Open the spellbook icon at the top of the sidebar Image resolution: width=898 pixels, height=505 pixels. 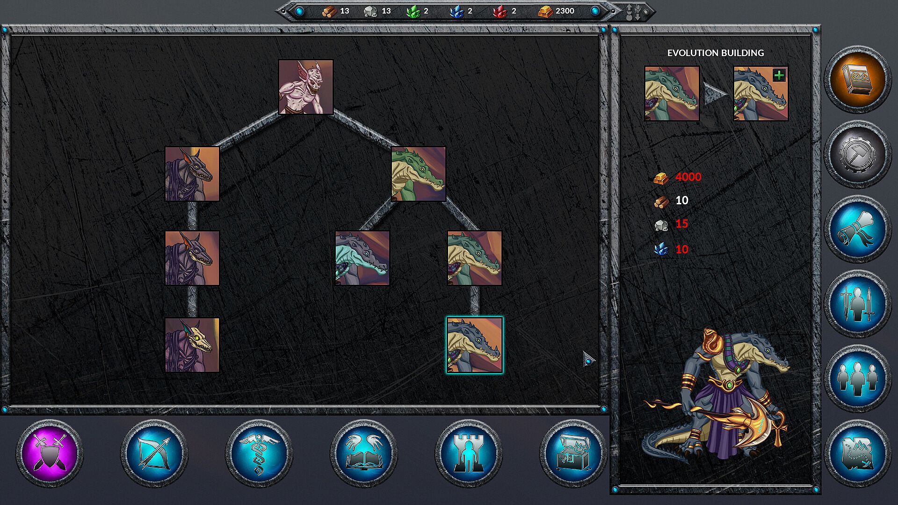tap(857, 79)
